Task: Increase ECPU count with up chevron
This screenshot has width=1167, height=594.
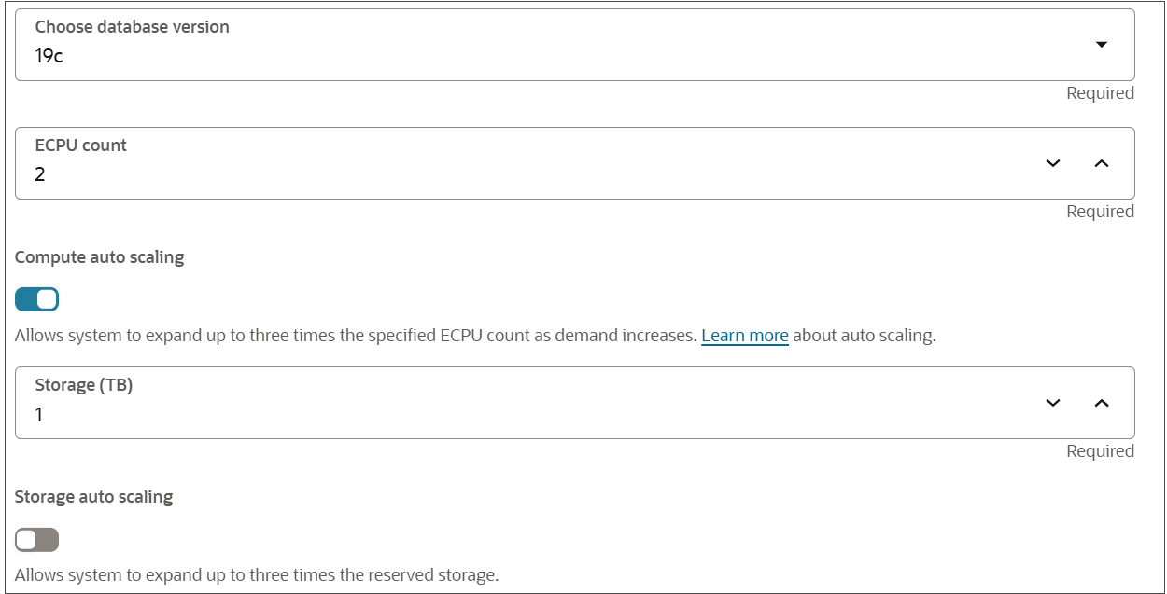Action: pyautogui.click(x=1101, y=163)
